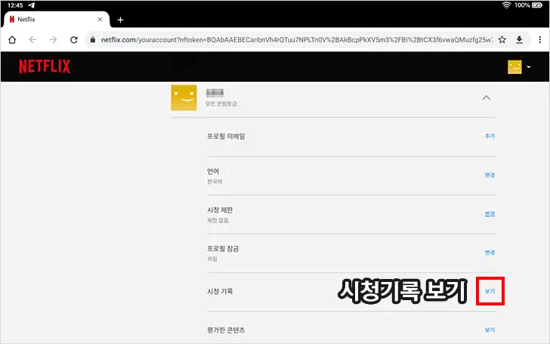Click the address bar URL field
The height and width of the screenshot is (344, 550).
tap(297, 39)
